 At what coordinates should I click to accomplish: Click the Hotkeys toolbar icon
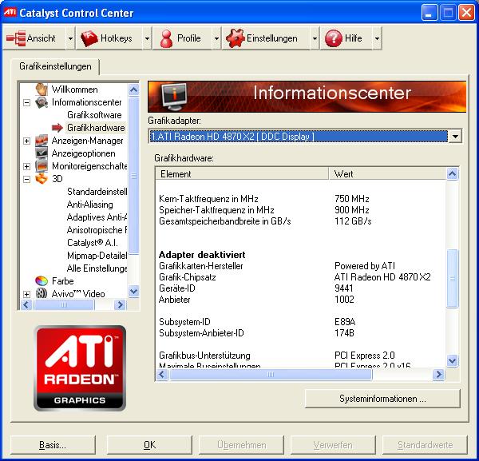89,38
